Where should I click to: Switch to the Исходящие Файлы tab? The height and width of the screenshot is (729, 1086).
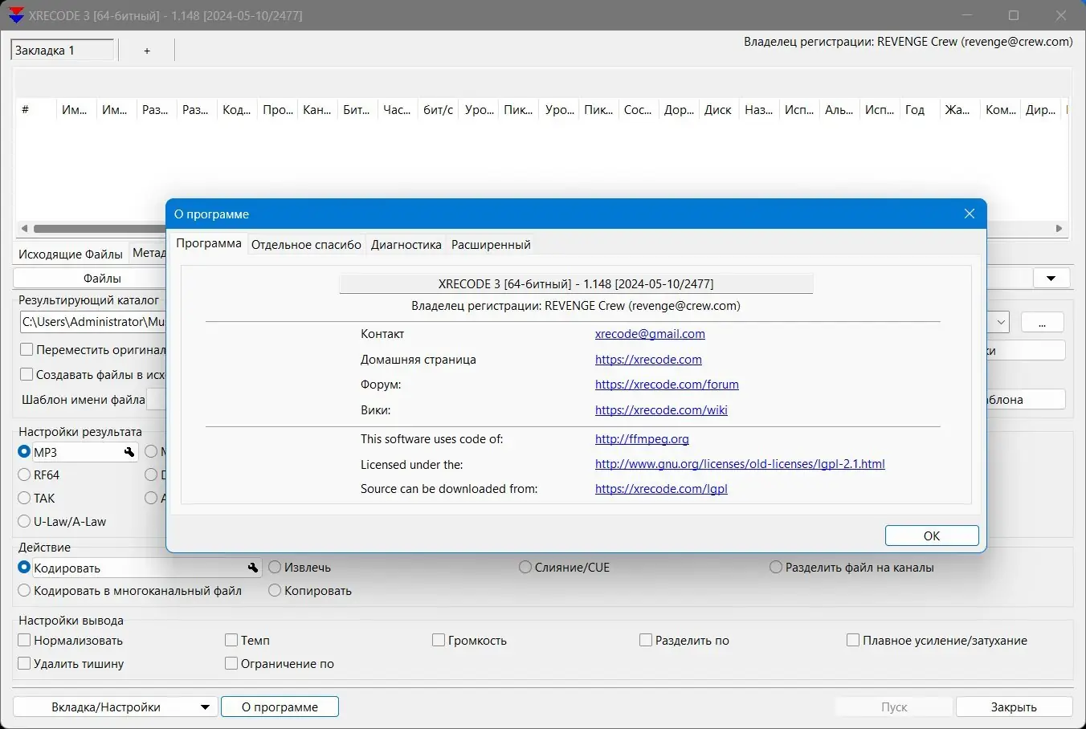pos(71,254)
